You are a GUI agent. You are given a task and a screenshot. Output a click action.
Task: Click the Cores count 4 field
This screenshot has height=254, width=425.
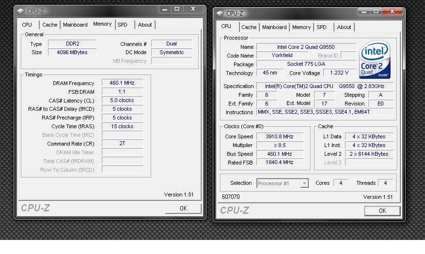pos(341,183)
